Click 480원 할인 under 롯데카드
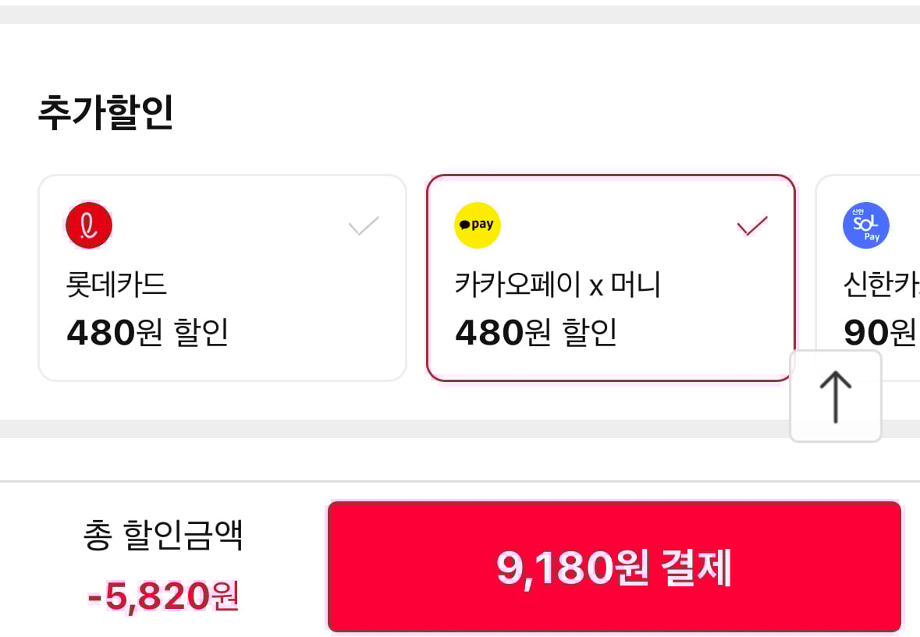Screen dimensions: 920x637 click(x=147, y=333)
